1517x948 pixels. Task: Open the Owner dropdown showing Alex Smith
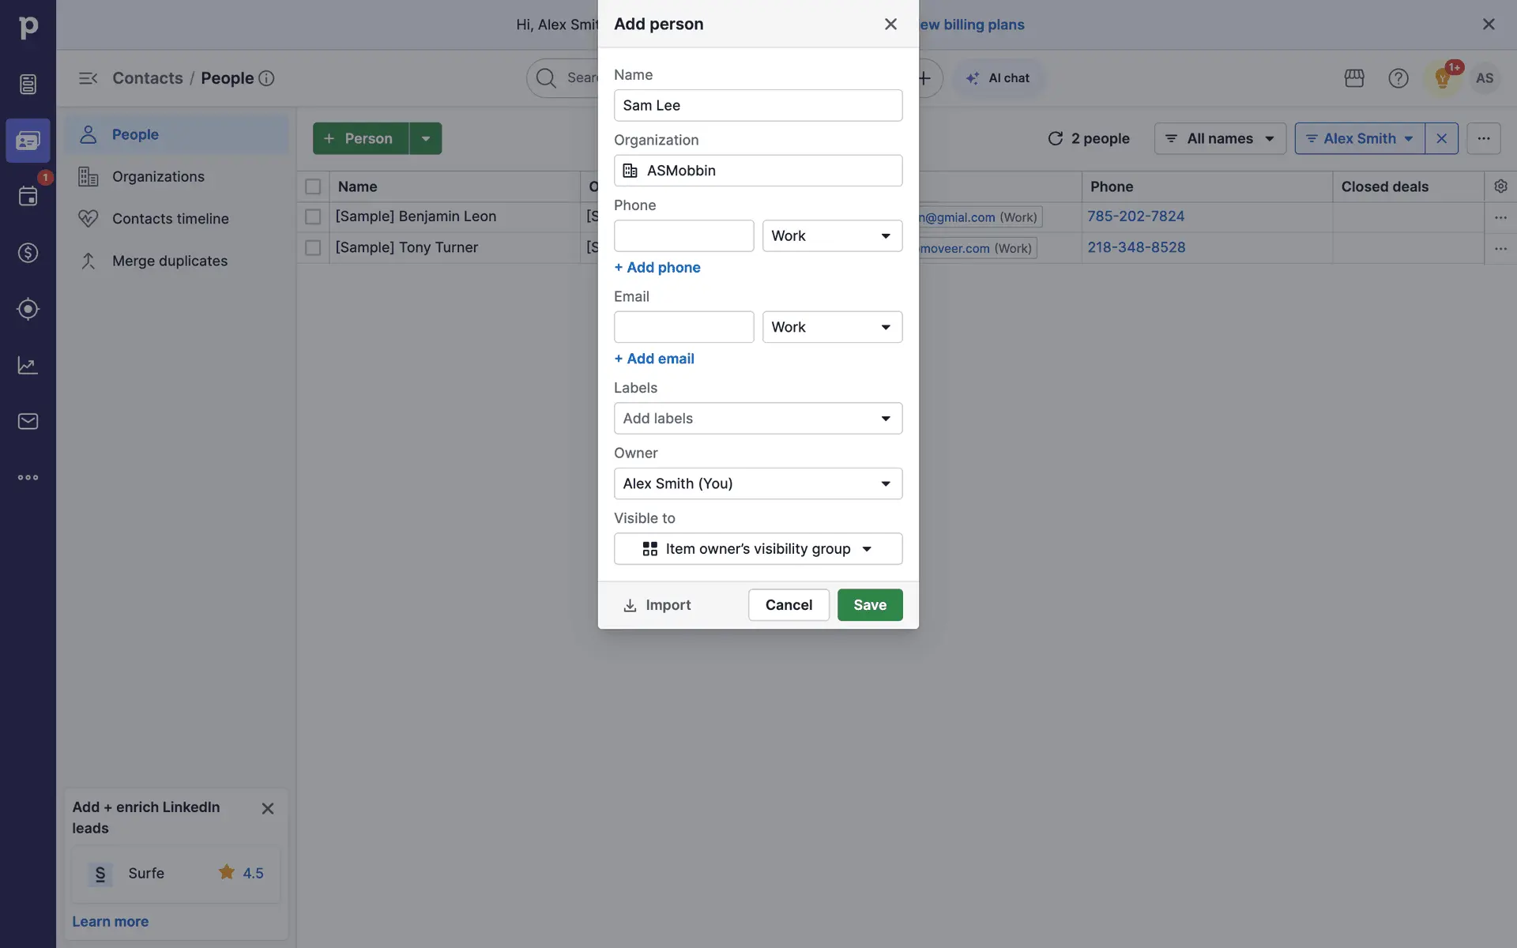click(758, 483)
